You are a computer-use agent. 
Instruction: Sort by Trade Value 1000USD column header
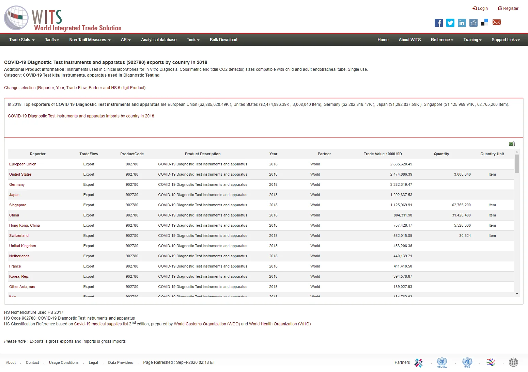point(383,154)
